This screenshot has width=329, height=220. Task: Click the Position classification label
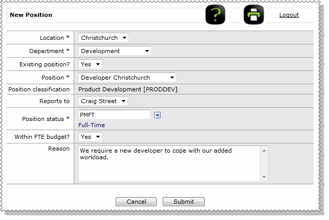(x=39, y=89)
